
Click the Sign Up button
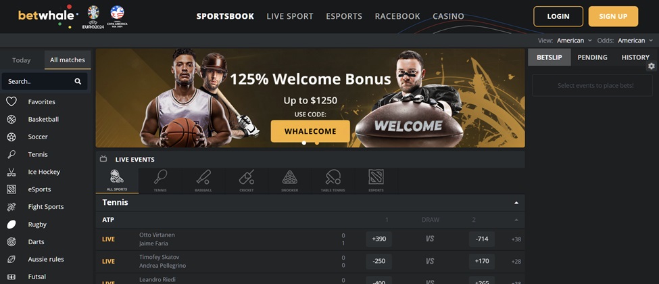point(613,16)
